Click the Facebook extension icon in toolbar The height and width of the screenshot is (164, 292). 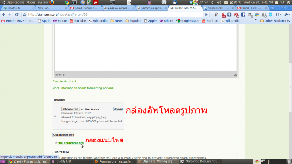(x=243, y=15)
